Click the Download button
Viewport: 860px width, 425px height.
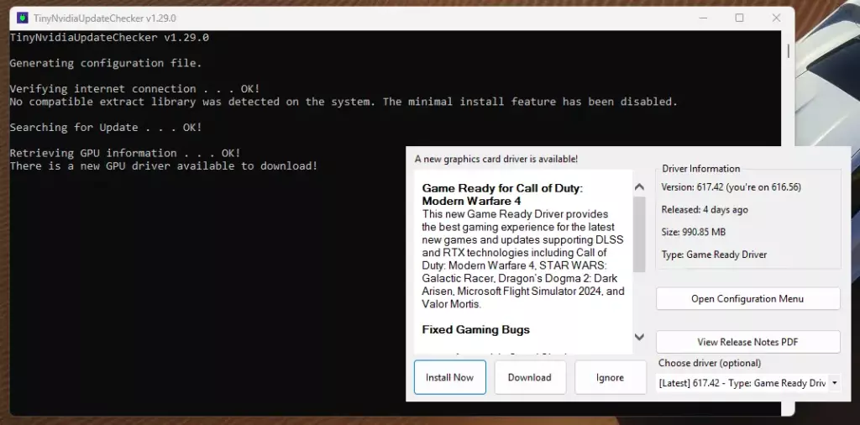coord(530,377)
